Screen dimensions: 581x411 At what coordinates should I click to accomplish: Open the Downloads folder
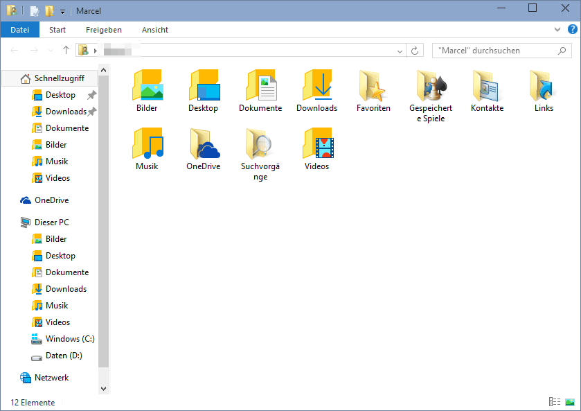point(317,90)
